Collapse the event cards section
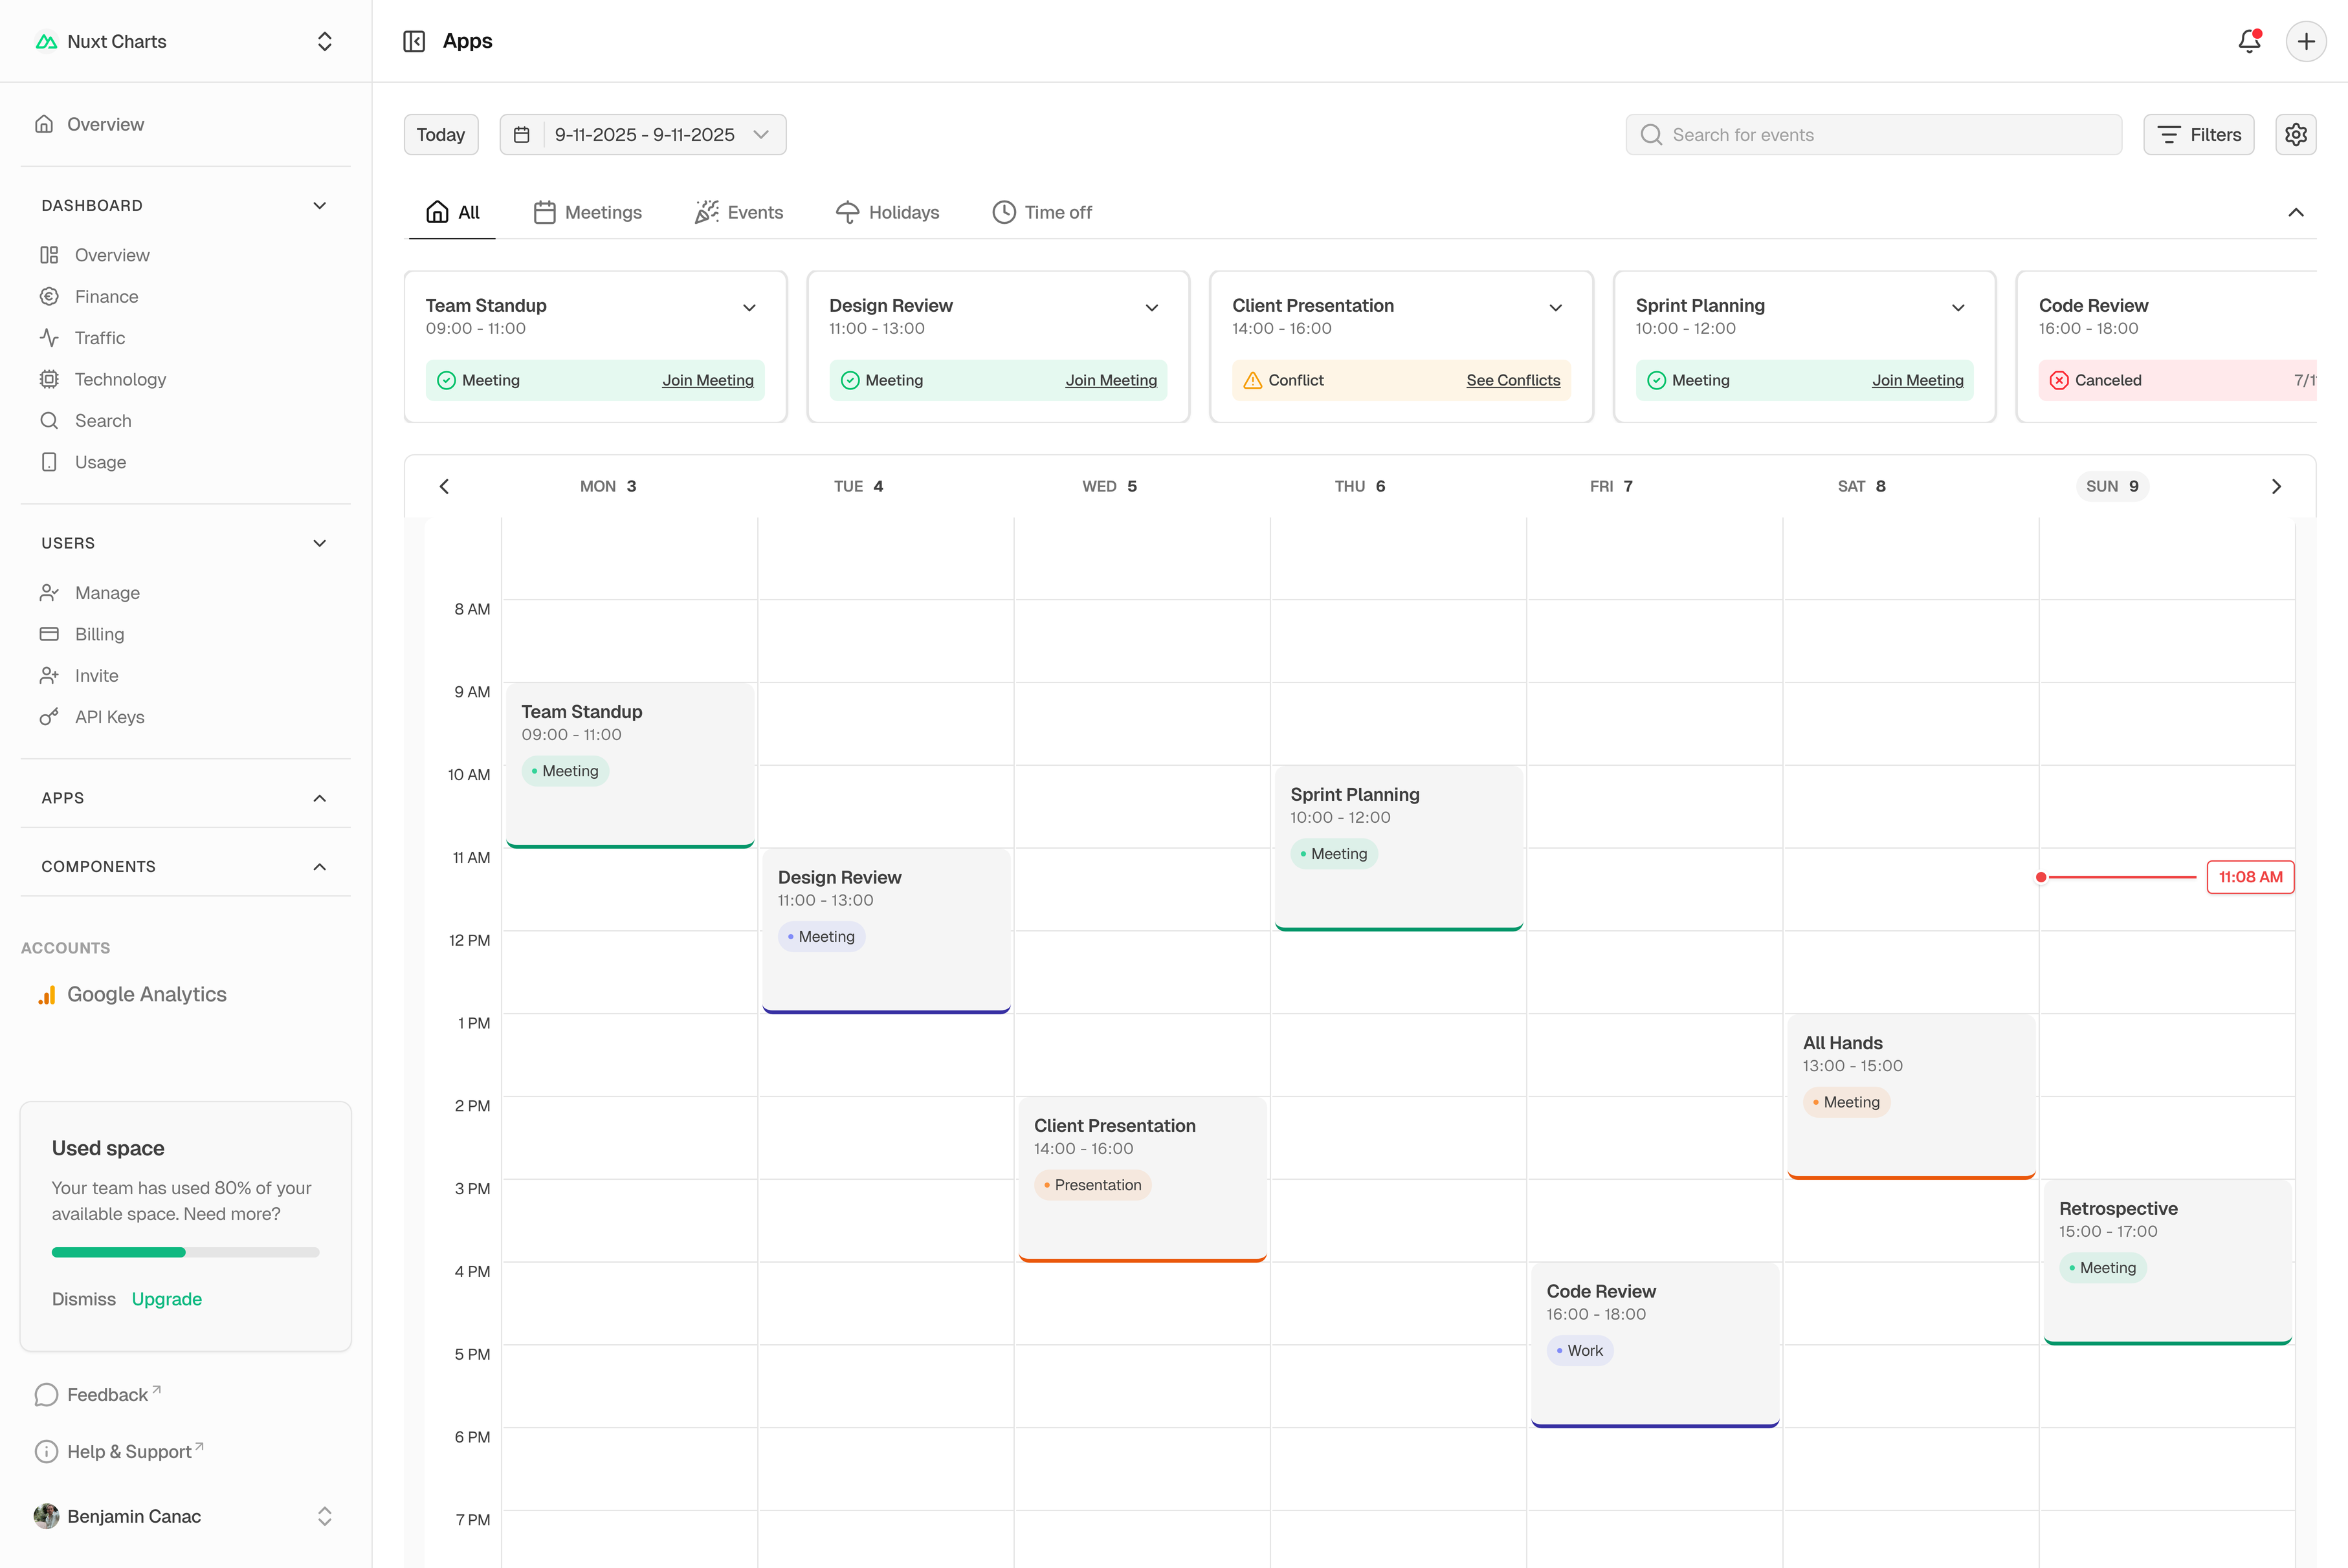 [x=2295, y=212]
